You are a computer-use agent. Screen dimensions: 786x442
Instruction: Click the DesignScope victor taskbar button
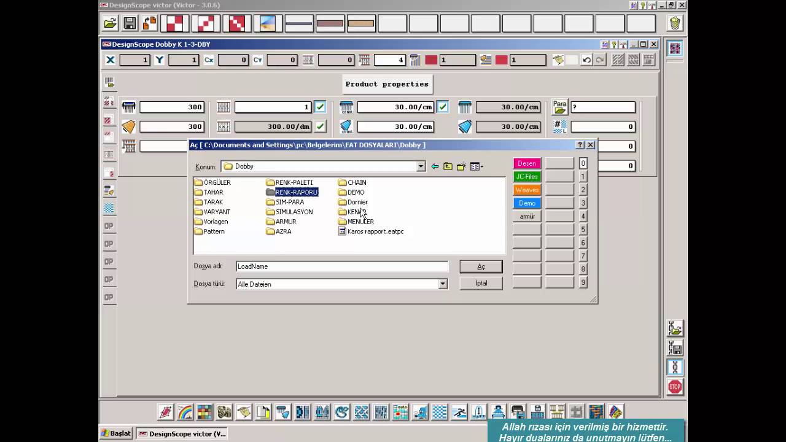click(x=182, y=434)
